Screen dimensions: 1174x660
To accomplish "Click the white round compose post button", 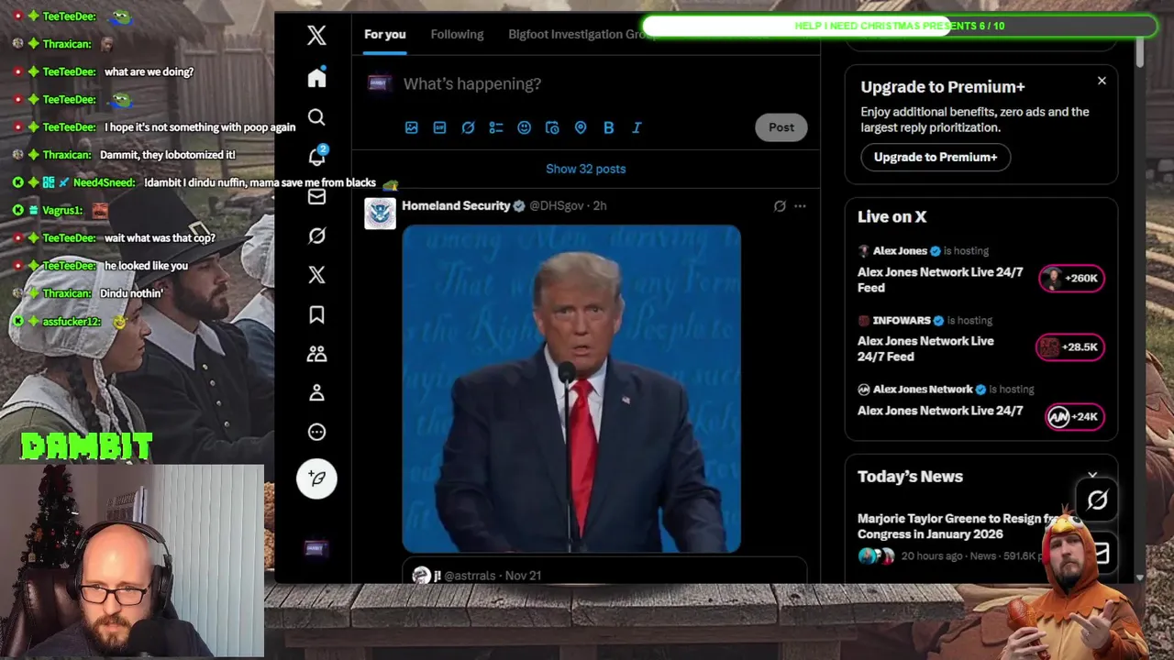I will (x=316, y=478).
